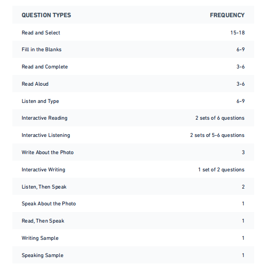Viewport: 259px width, 265px height.
Task: Click the Fill in the Blanks row
Action: (133, 49)
